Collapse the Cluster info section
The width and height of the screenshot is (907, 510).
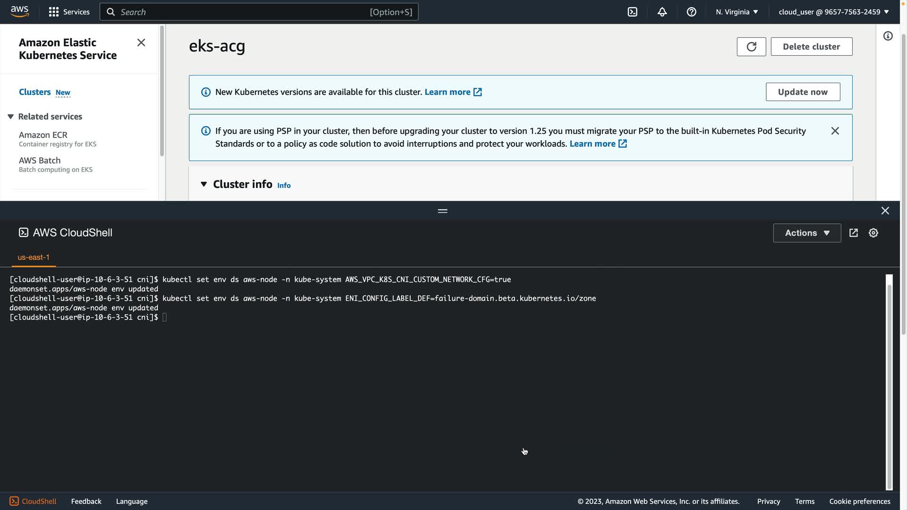204,184
